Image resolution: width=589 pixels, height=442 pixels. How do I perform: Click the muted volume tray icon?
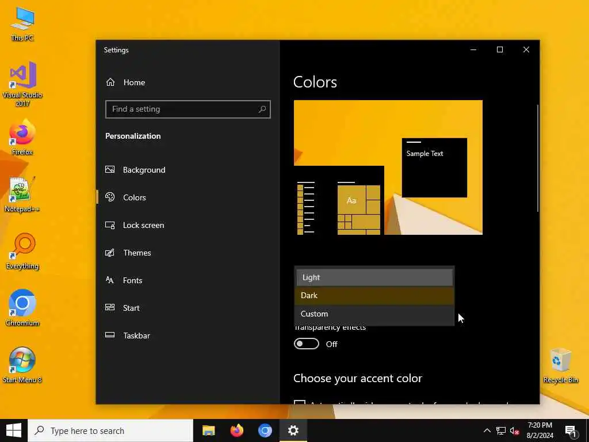515,430
